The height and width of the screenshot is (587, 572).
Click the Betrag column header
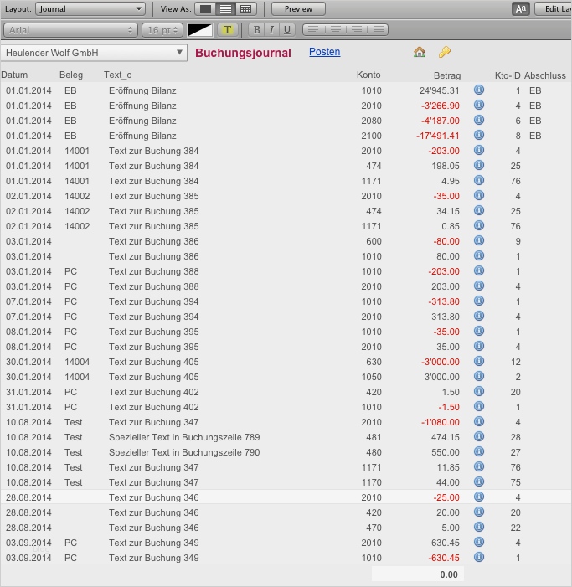[x=447, y=75]
